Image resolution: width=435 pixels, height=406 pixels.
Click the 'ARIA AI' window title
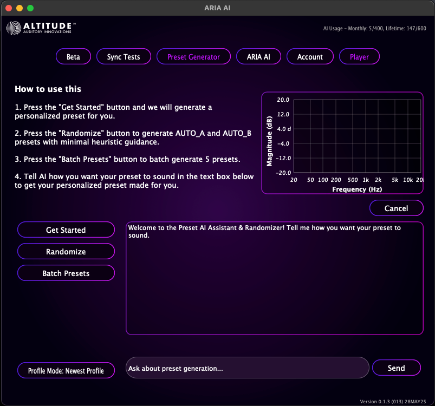coord(217,8)
